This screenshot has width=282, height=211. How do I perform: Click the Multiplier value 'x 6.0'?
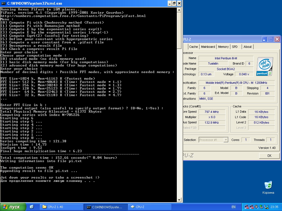coord(212,117)
